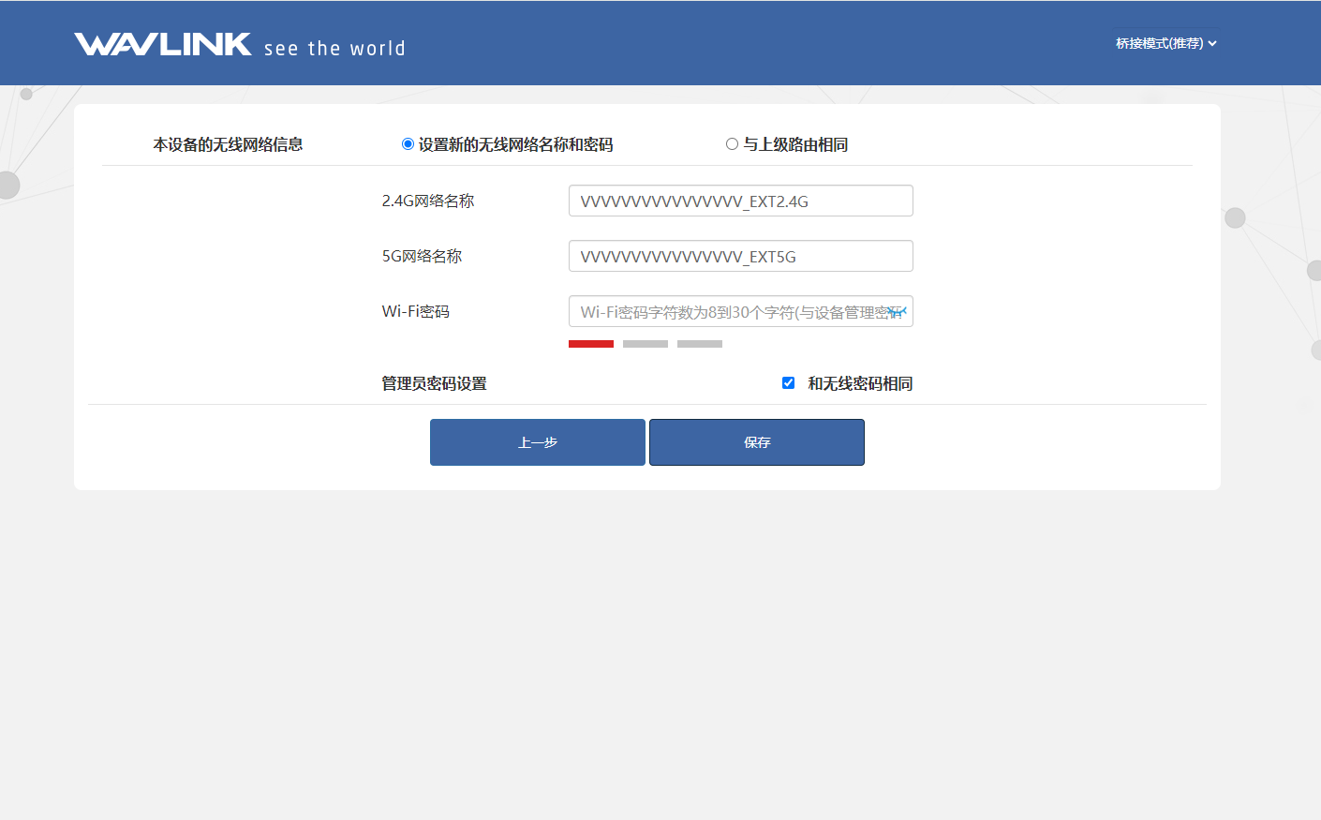The height and width of the screenshot is (820, 1321).
Task: Click the middle gray strength bar
Action: click(645, 344)
